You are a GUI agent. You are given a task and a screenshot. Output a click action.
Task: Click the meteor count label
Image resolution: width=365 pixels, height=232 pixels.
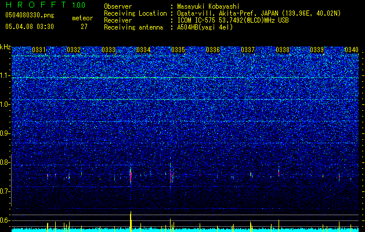82,18
